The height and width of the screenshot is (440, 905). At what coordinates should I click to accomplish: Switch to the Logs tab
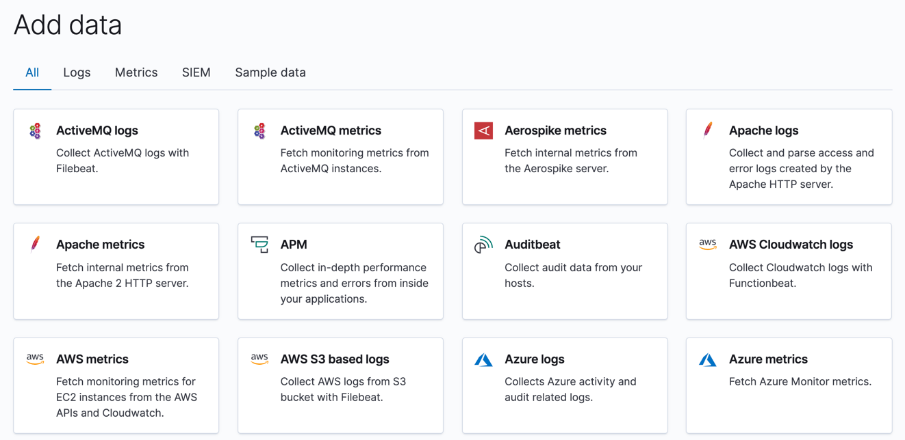coord(77,72)
